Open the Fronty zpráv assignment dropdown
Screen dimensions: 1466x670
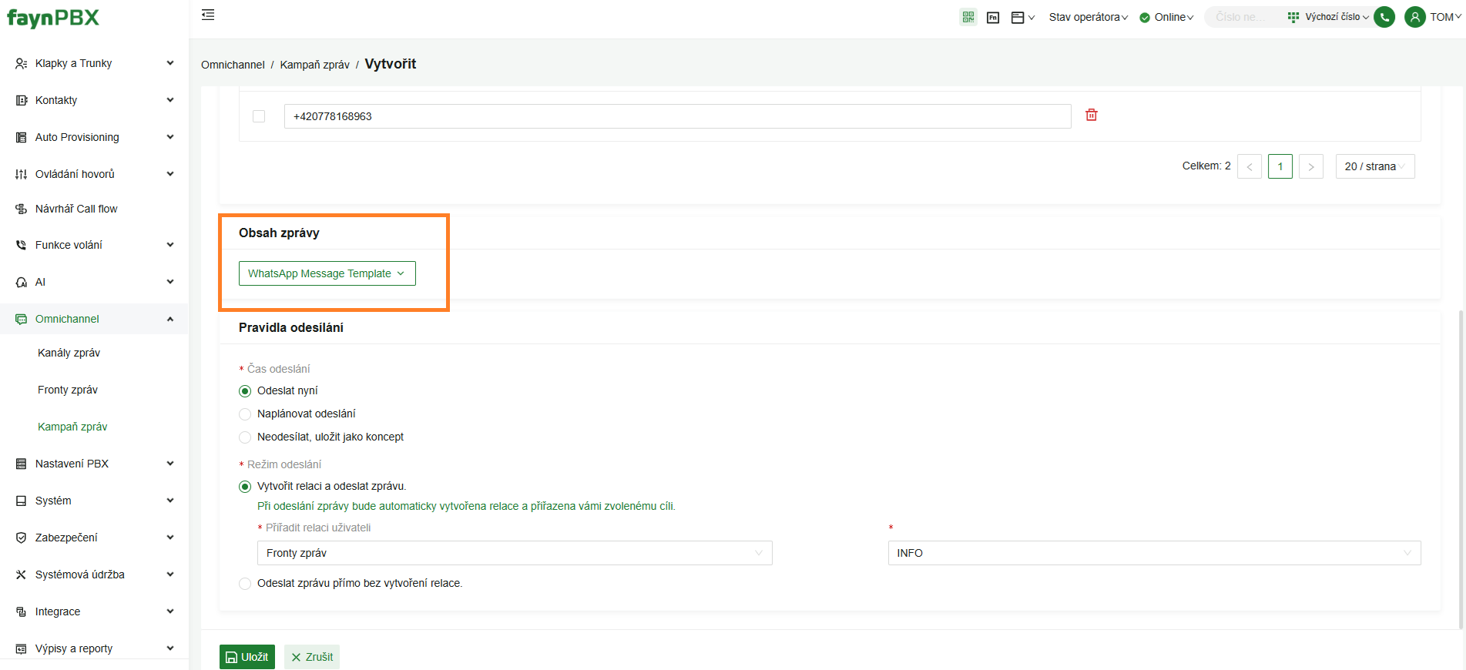[x=514, y=553]
